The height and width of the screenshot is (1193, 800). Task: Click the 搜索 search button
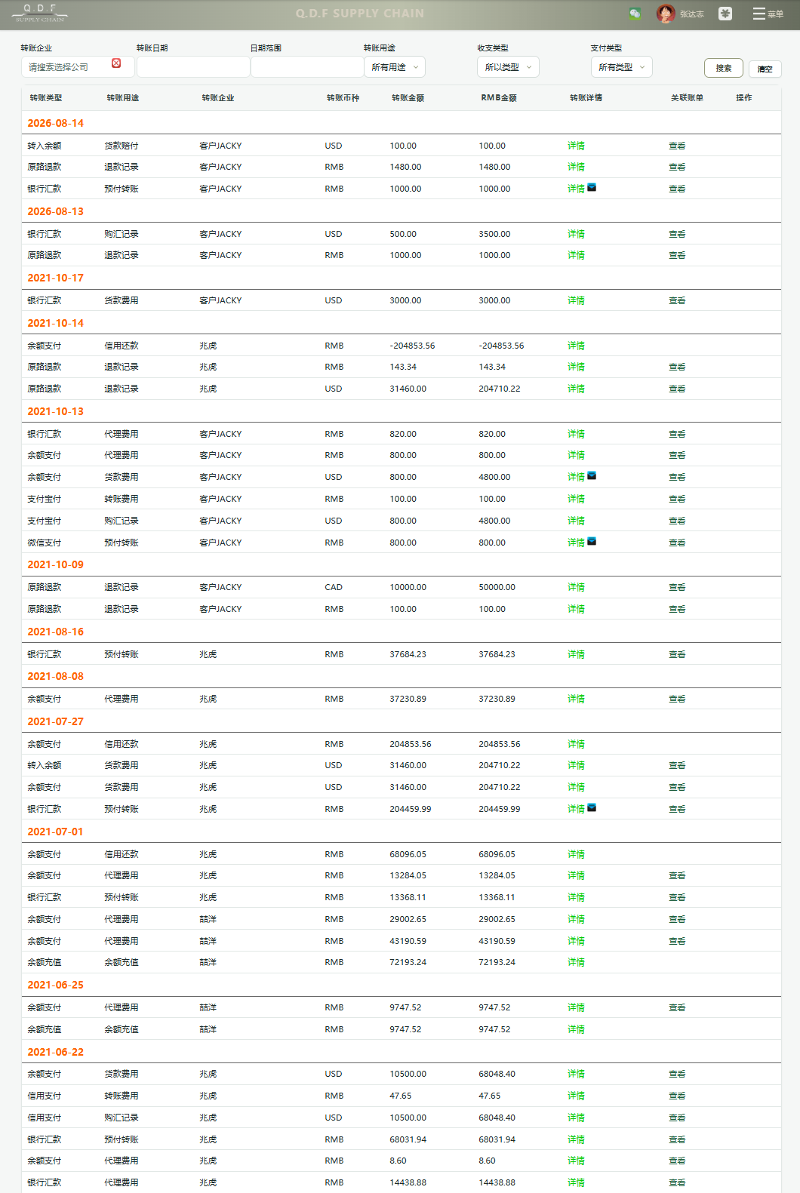tap(724, 68)
